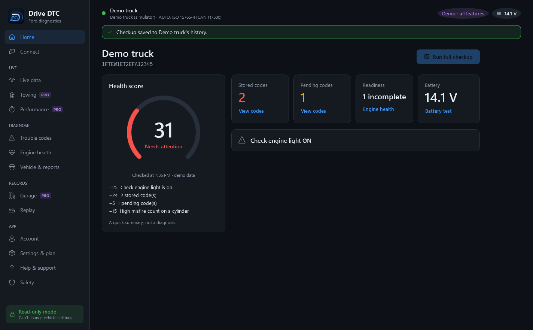Click the Towing hitch icon
This screenshot has height=330, width=533.
pyautogui.click(x=12, y=95)
